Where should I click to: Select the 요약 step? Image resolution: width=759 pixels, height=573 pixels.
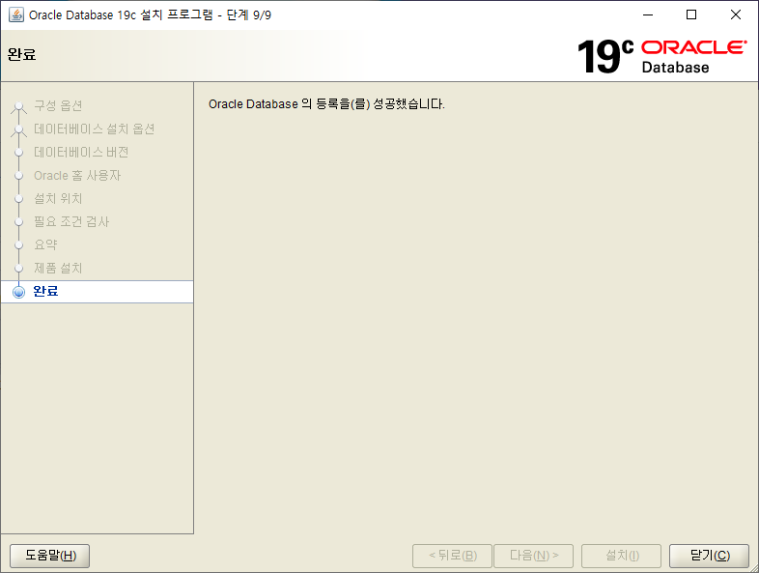click(x=45, y=245)
